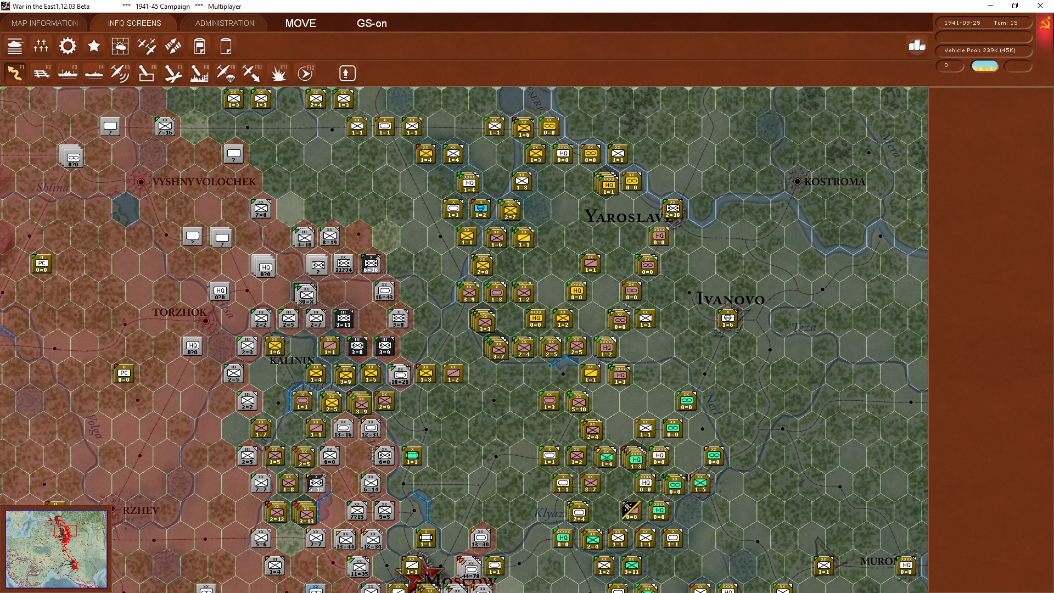Select the 6=14 unit counter
Screen dimensions: 1054x593
pos(371,483)
